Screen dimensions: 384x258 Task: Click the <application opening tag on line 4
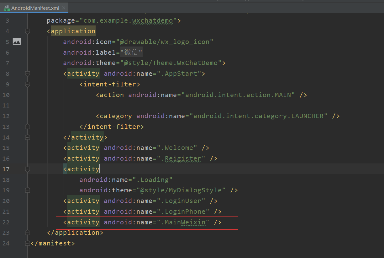(71, 31)
